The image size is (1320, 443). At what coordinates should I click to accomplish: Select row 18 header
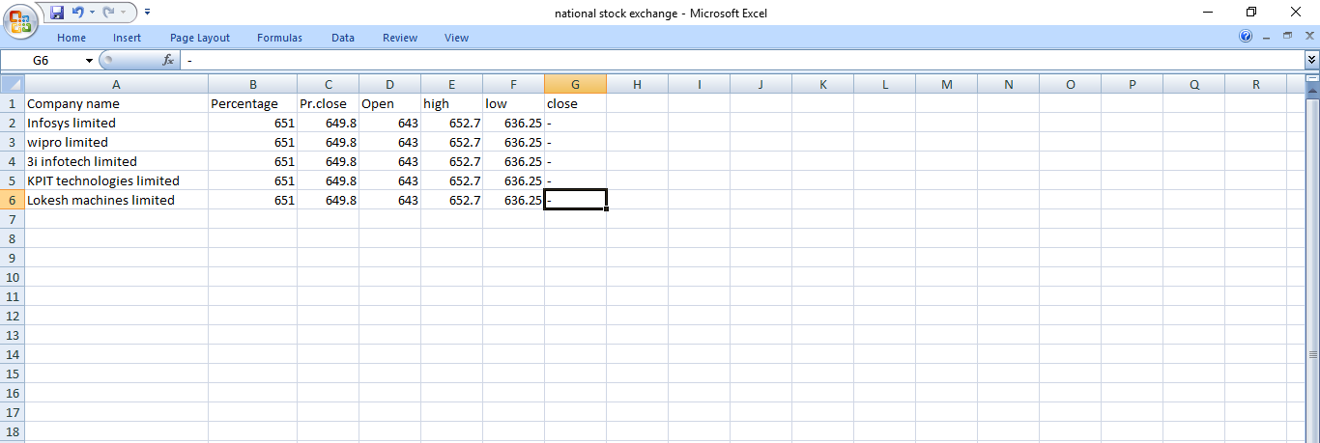pyautogui.click(x=12, y=431)
